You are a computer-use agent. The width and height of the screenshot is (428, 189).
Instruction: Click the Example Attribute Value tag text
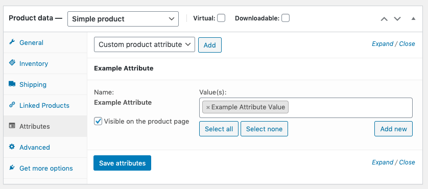click(248, 107)
